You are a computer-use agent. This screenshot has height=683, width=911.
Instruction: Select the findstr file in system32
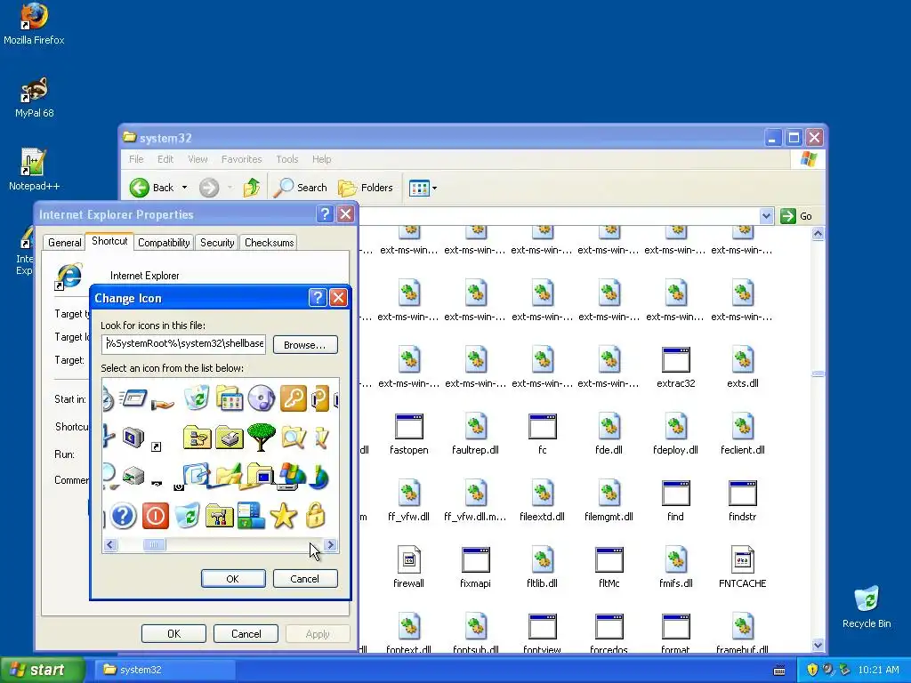(x=743, y=501)
